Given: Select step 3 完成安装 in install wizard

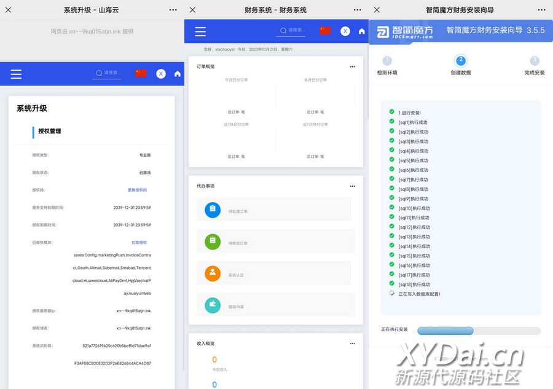Looking at the screenshot, I should point(535,61).
